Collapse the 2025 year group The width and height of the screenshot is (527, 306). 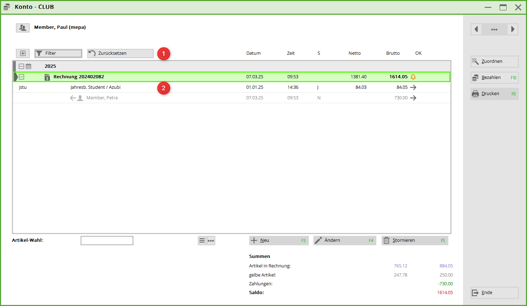[x=21, y=66]
